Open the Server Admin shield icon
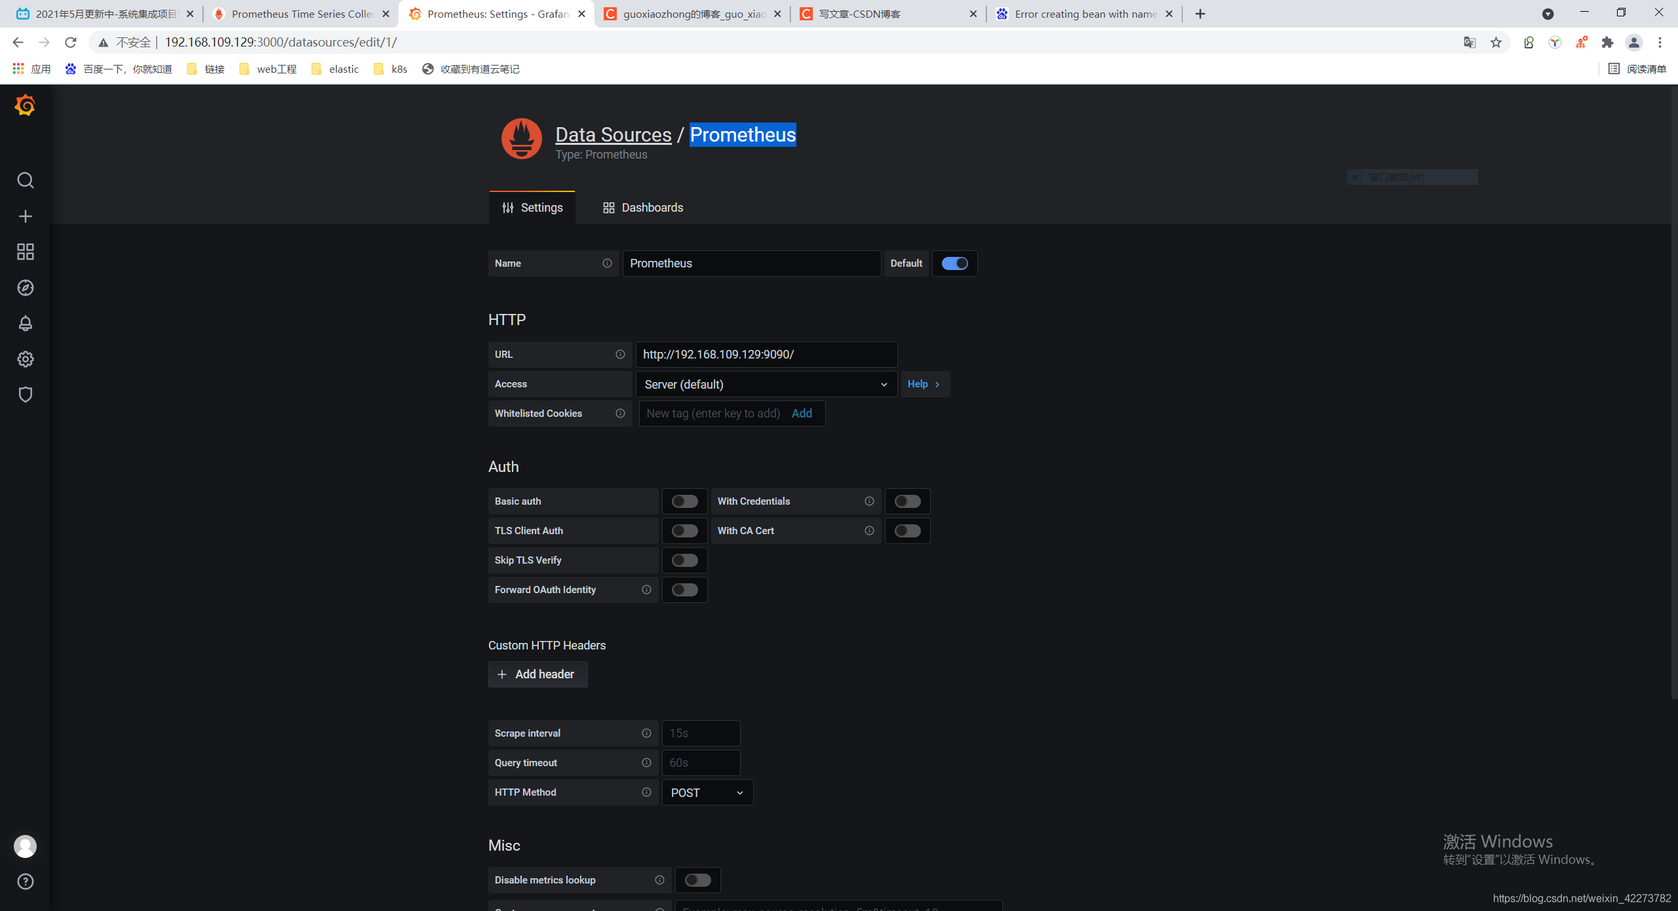Image resolution: width=1678 pixels, height=911 pixels. pos(25,395)
